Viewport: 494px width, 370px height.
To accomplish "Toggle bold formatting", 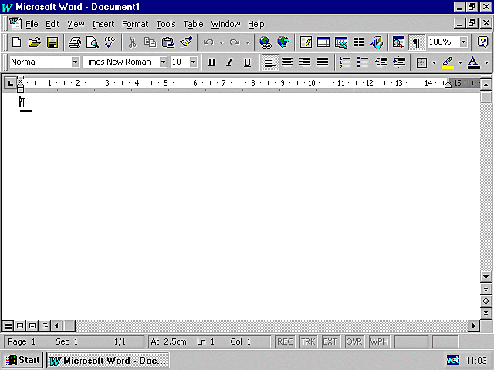I will (212, 62).
